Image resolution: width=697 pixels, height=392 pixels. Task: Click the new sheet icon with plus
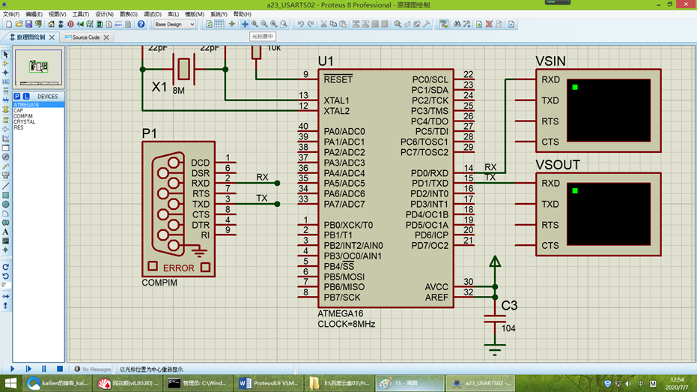(479, 24)
